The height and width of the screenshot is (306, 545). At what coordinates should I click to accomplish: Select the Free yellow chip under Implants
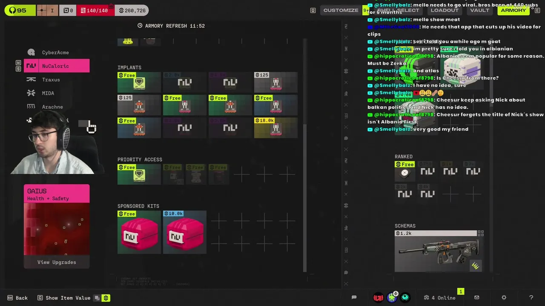(x=139, y=82)
